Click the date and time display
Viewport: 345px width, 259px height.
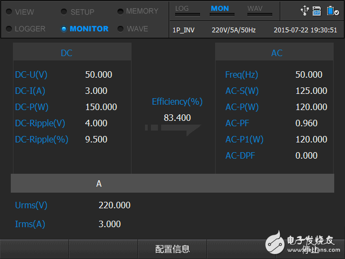click(x=305, y=30)
